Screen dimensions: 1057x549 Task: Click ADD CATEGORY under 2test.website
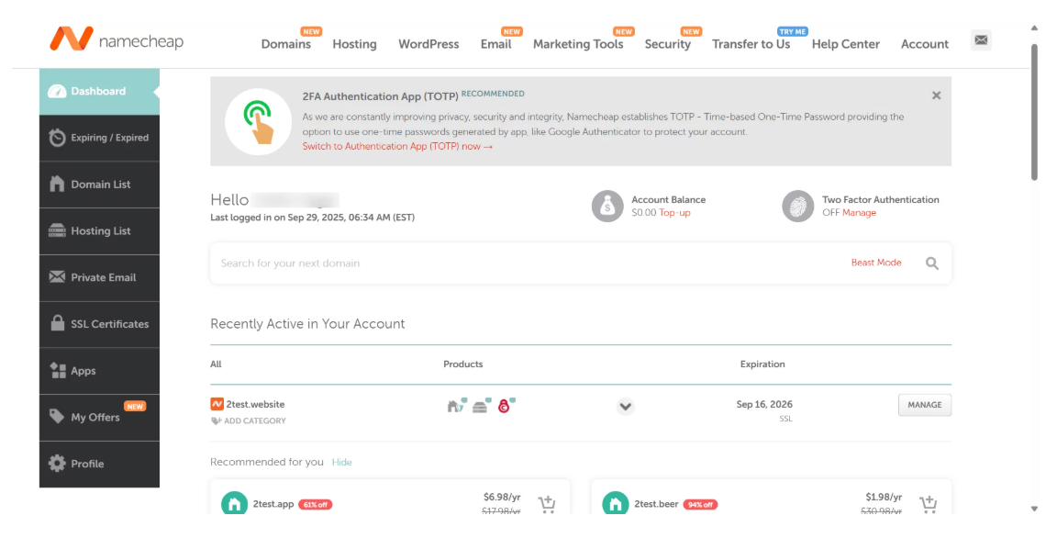[250, 420]
